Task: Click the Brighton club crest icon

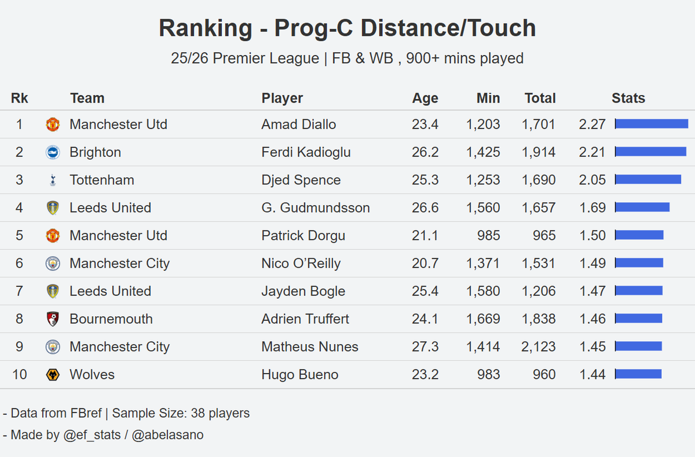Action: click(53, 152)
